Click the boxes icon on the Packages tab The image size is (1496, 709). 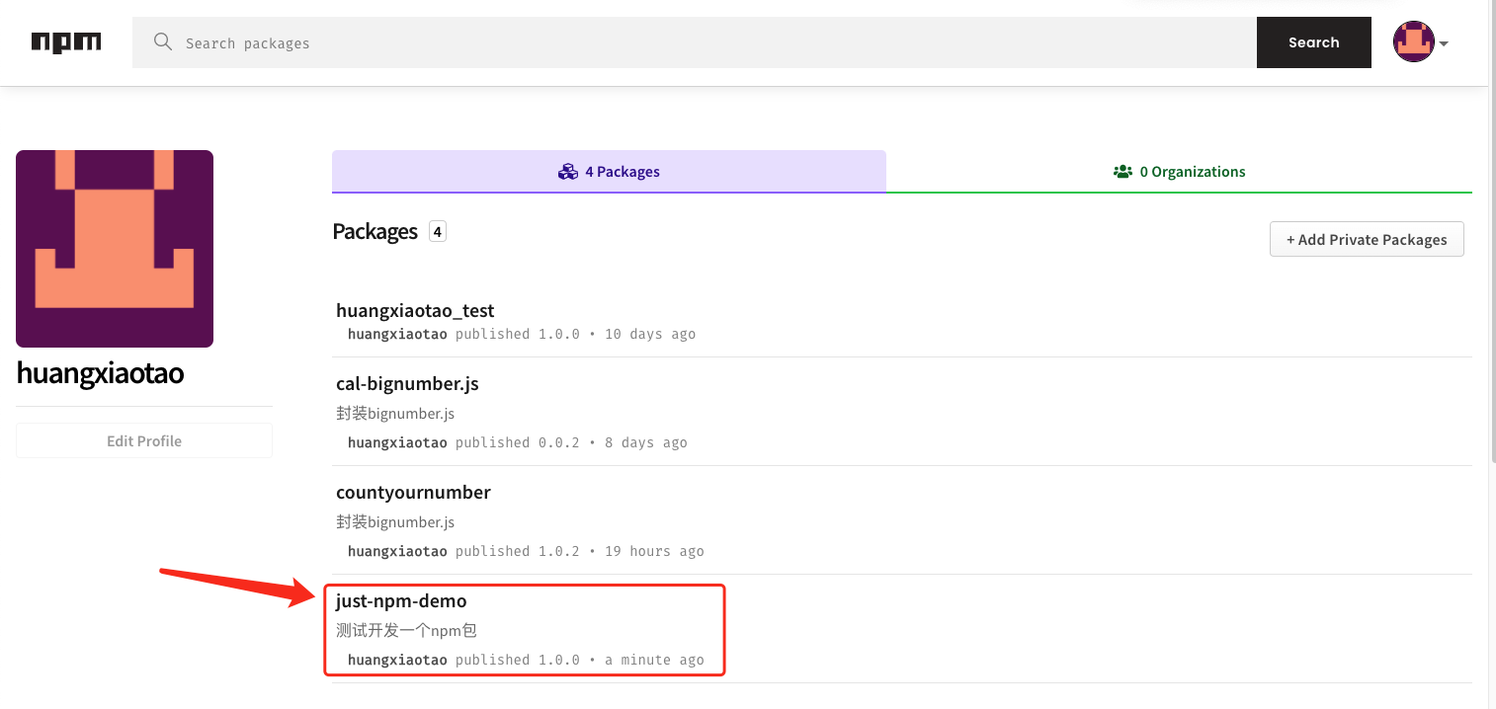click(567, 172)
